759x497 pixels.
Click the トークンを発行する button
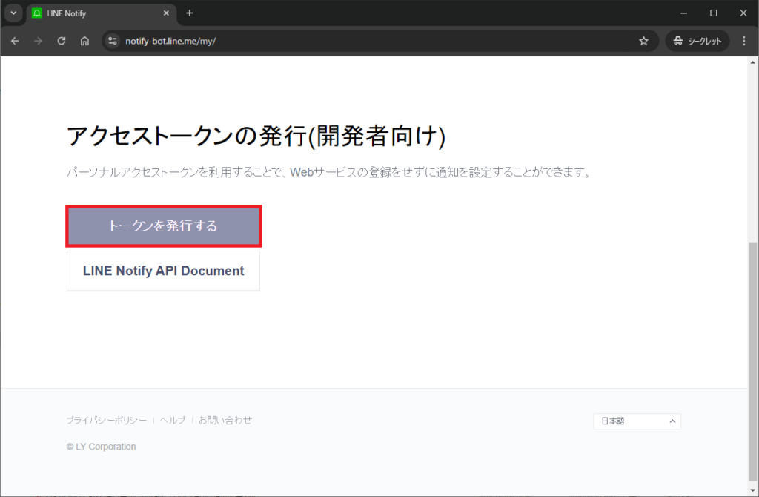(x=163, y=226)
